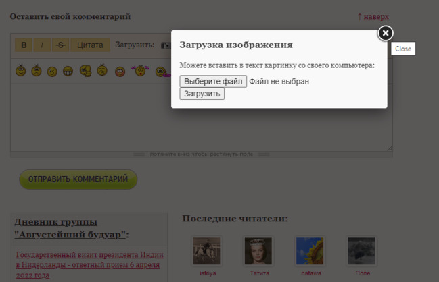This screenshot has height=282, width=439.
Task: Insert the grinning teeth smiley
Action: tap(68, 70)
